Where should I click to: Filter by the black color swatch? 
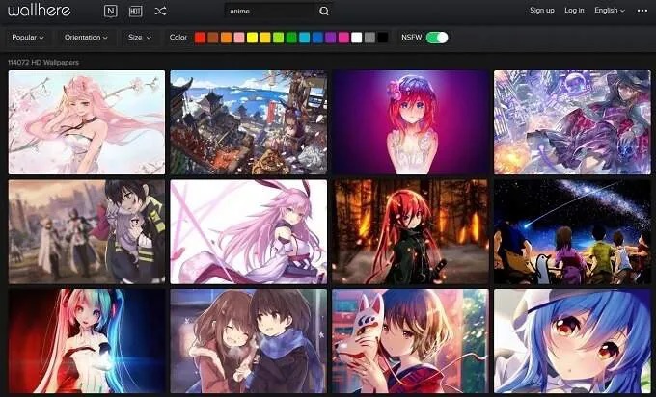(383, 38)
